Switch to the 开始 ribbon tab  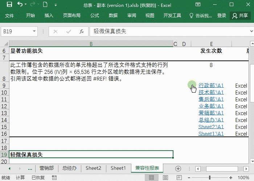coord(30,16)
